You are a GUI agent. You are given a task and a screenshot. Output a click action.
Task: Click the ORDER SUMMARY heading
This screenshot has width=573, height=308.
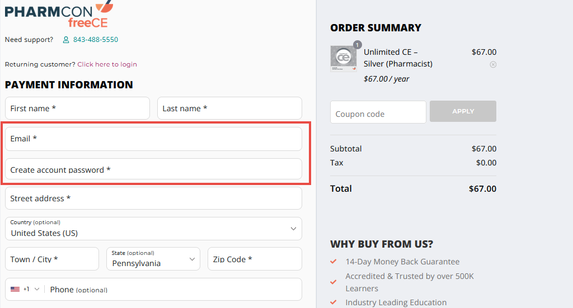coord(375,28)
